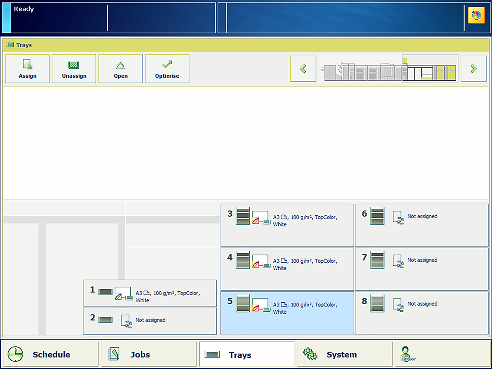Screen dimensions: 492x369
Task: Open the color wheel icon top-right
Action: [476, 16]
